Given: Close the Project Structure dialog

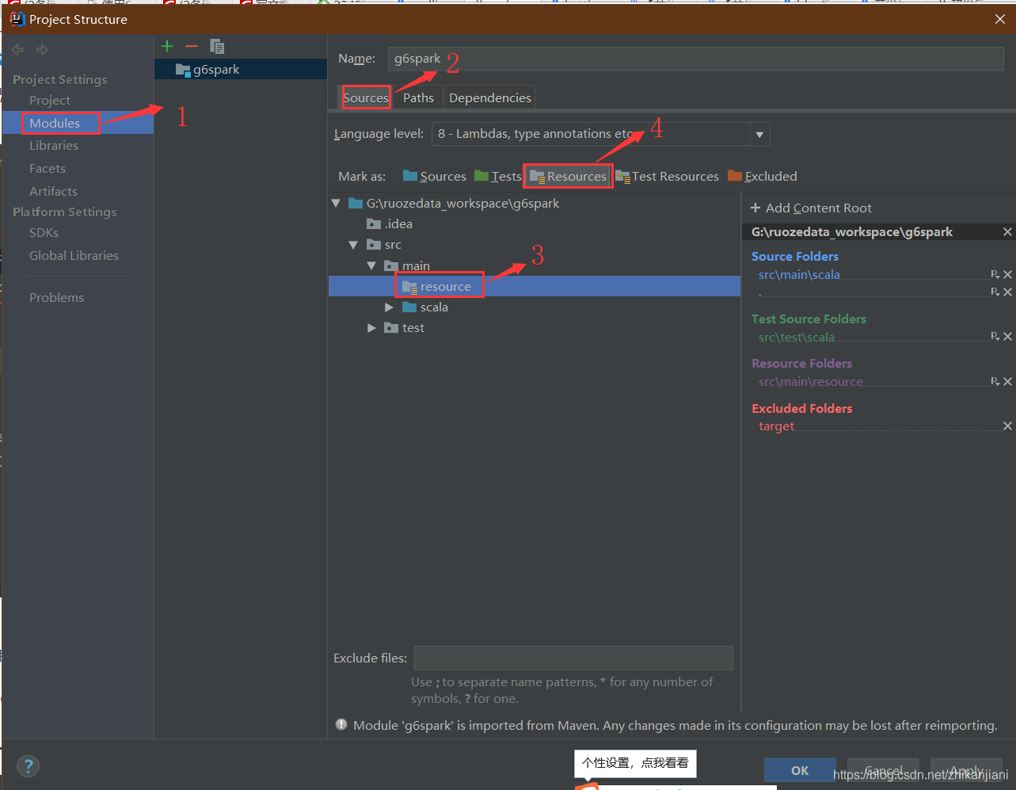Looking at the screenshot, I should point(999,19).
